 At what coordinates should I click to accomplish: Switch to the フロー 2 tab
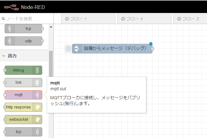pos(190,19)
